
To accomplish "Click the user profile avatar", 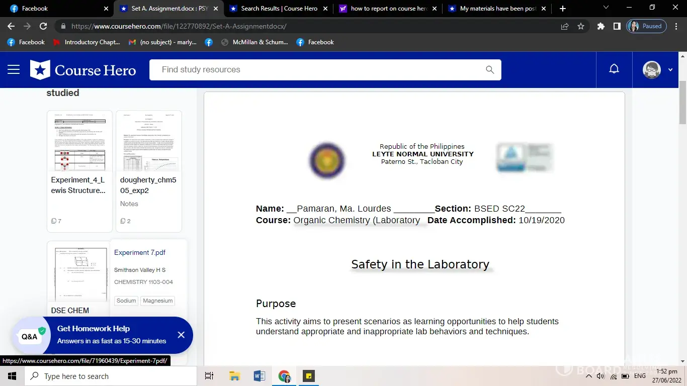I will pyautogui.click(x=651, y=70).
